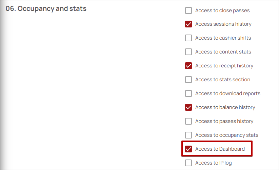279x170 pixels.
Task: Tick the Access to cashier shifts checkbox
Action: click(x=188, y=38)
